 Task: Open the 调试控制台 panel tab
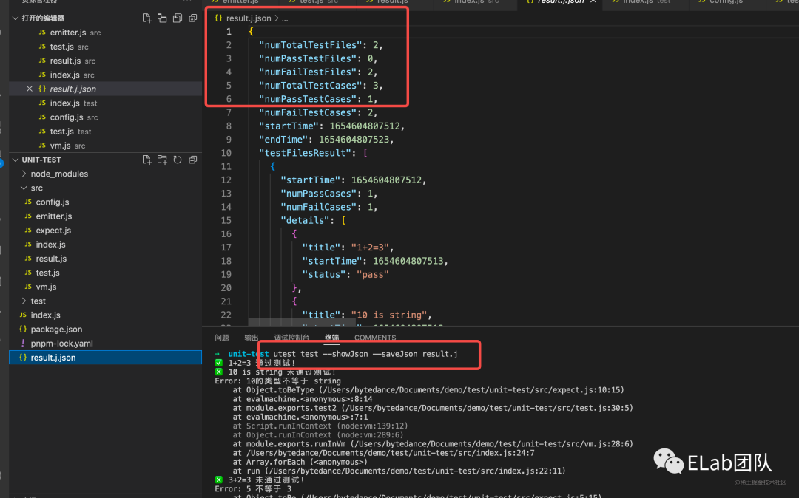[x=291, y=338]
